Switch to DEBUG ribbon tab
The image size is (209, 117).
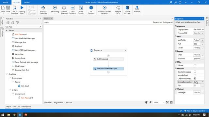point(27,2)
